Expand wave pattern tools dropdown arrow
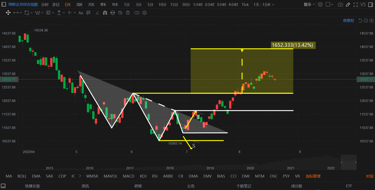This screenshot has height=190, width=375. pyautogui.click(x=42, y=13)
